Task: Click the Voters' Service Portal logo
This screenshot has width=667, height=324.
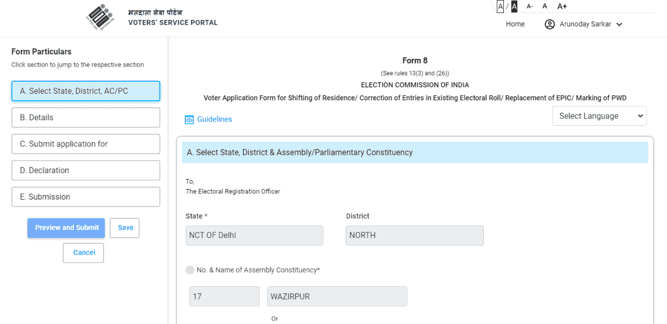Action: (x=101, y=18)
